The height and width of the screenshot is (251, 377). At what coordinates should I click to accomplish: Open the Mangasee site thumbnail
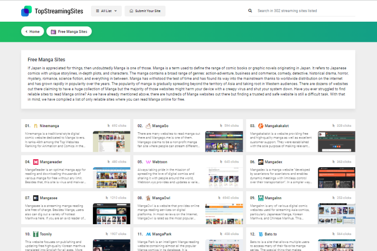[112, 214]
